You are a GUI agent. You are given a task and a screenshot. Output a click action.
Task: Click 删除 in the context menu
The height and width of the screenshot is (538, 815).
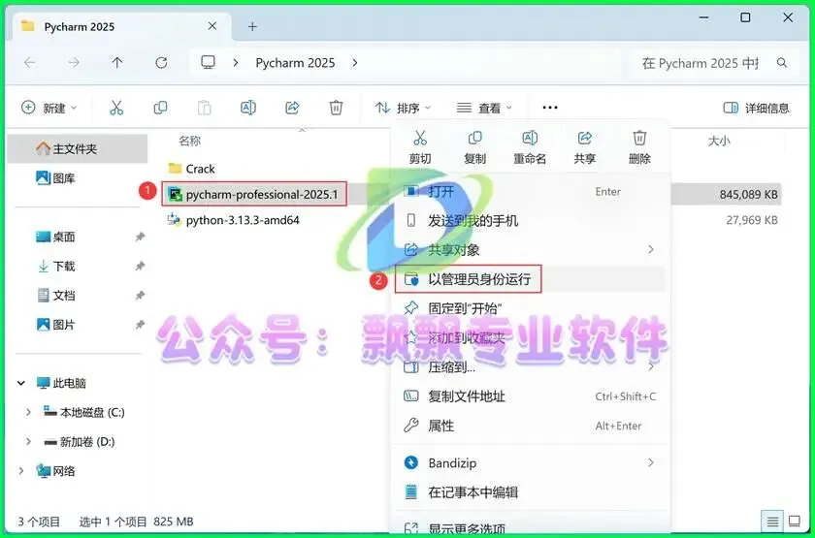tap(639, 147)
